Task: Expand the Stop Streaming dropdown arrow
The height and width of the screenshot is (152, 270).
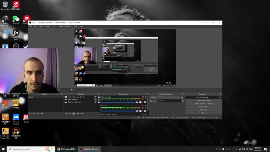Action: [x=220, y=98]
